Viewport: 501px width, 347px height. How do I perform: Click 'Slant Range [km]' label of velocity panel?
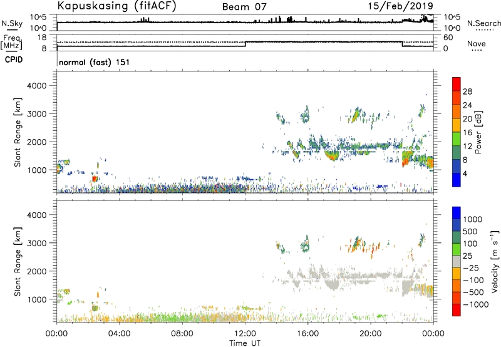[18, 262]
